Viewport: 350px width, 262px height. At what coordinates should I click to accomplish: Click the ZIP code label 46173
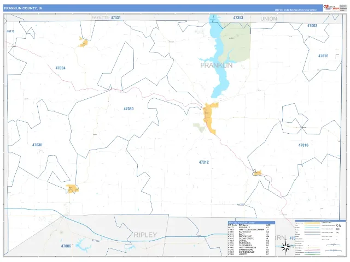click(x=10, y=31)
